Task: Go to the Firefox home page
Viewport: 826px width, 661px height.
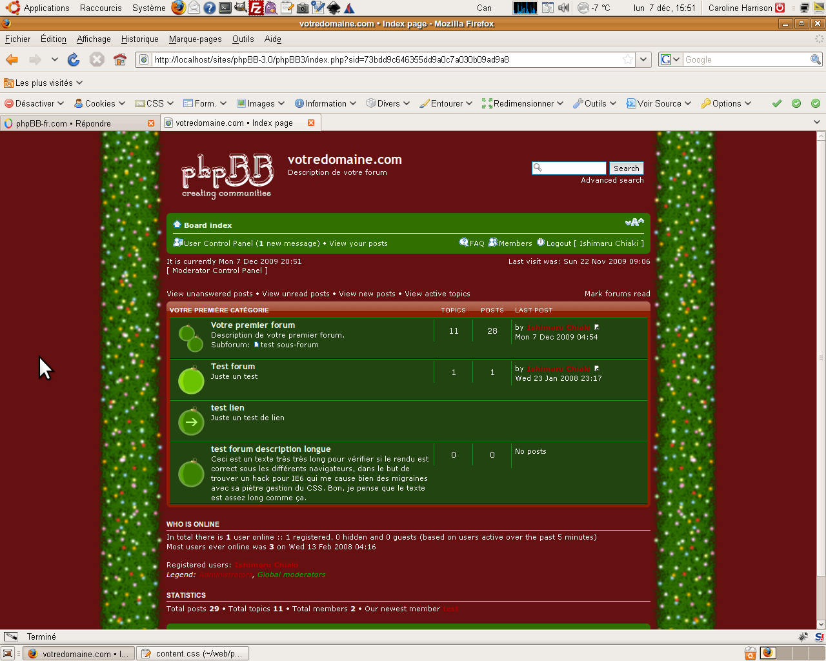Action: [119, 59]
